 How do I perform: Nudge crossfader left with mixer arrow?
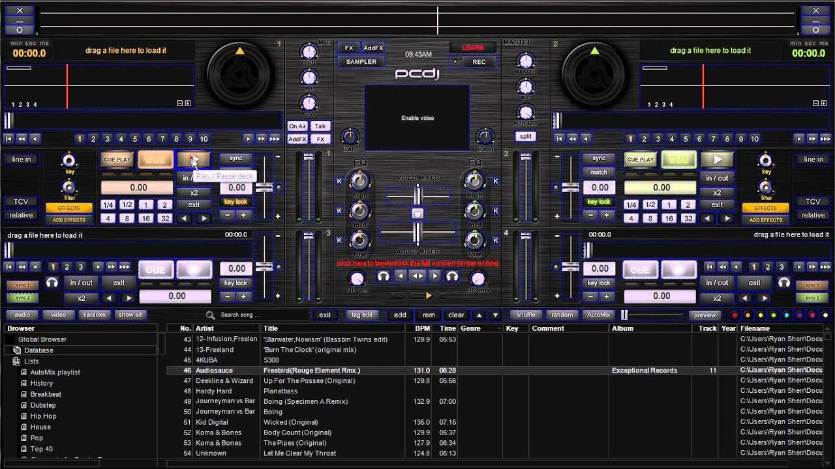pos(401,276)
